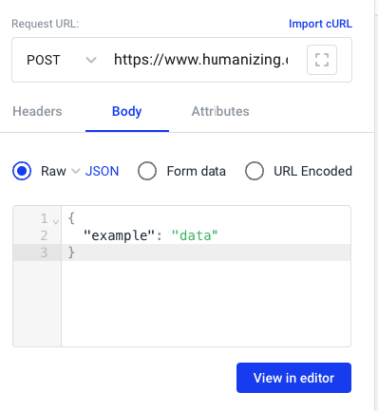Click line number 2 in gutter
The width and height of the screenshot is (378, 411).
(44, 235)
